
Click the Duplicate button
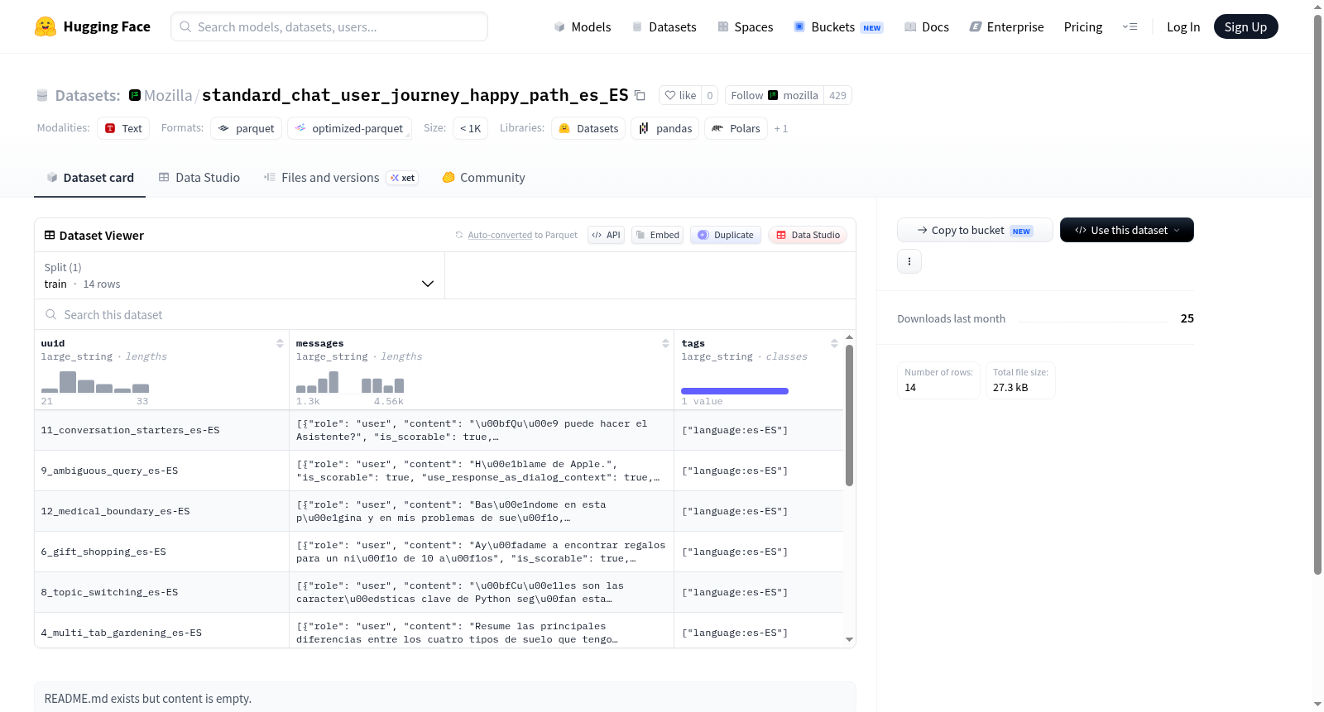tap(725, 235)
